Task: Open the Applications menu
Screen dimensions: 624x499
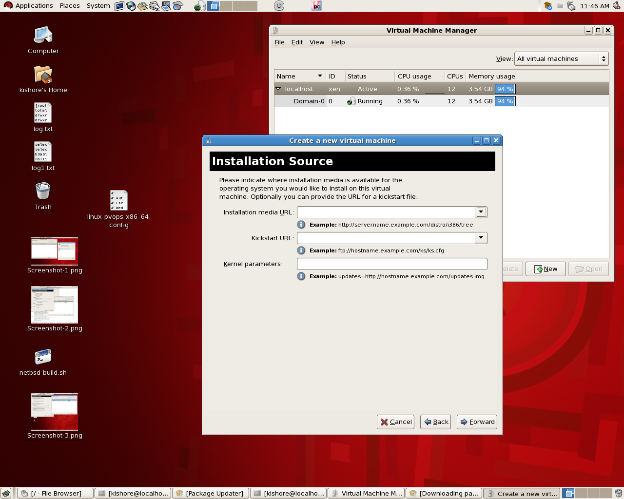Action: click(28, 6)
